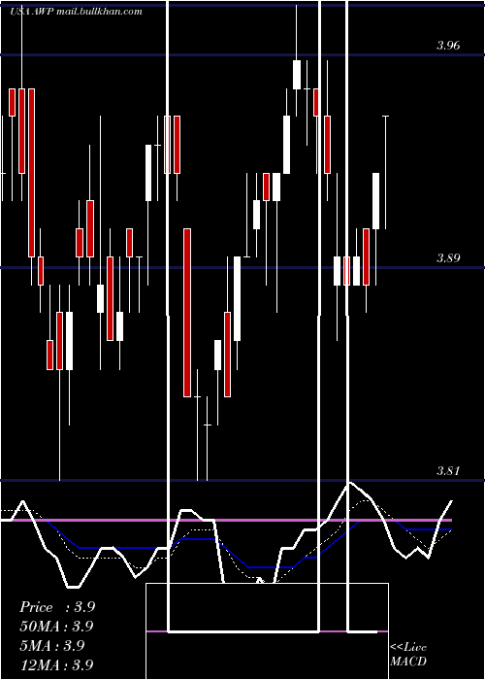This screenshot has height=680, width=485.
Task: Click the 'Price : 3.9' readout
Action: 57,607
